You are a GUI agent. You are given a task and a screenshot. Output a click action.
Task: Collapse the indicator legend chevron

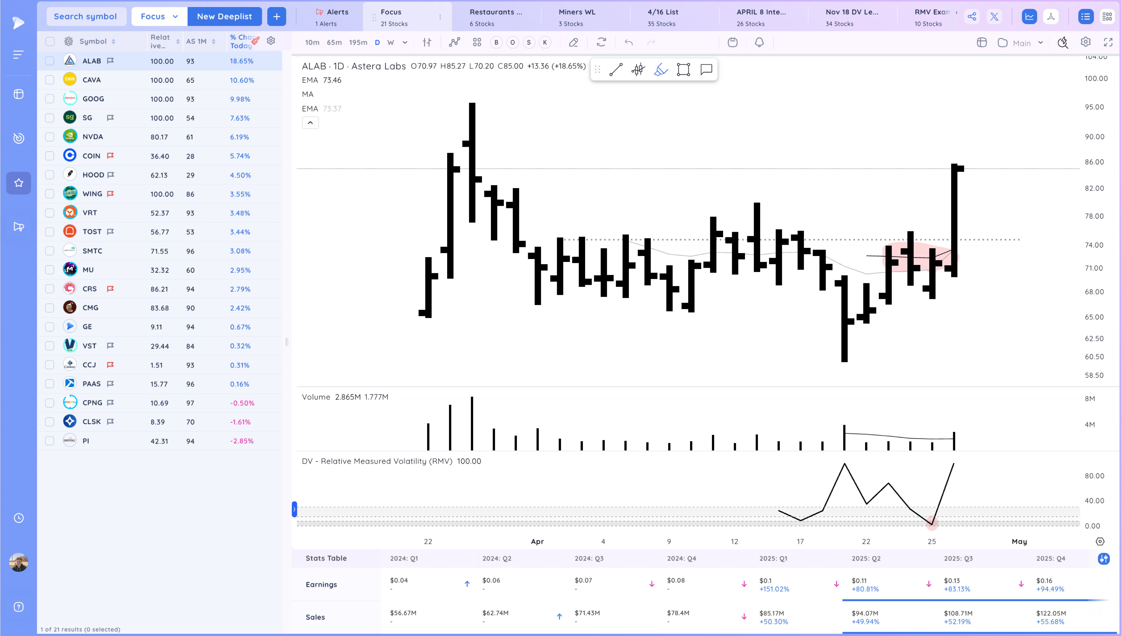tap(310, 123)
